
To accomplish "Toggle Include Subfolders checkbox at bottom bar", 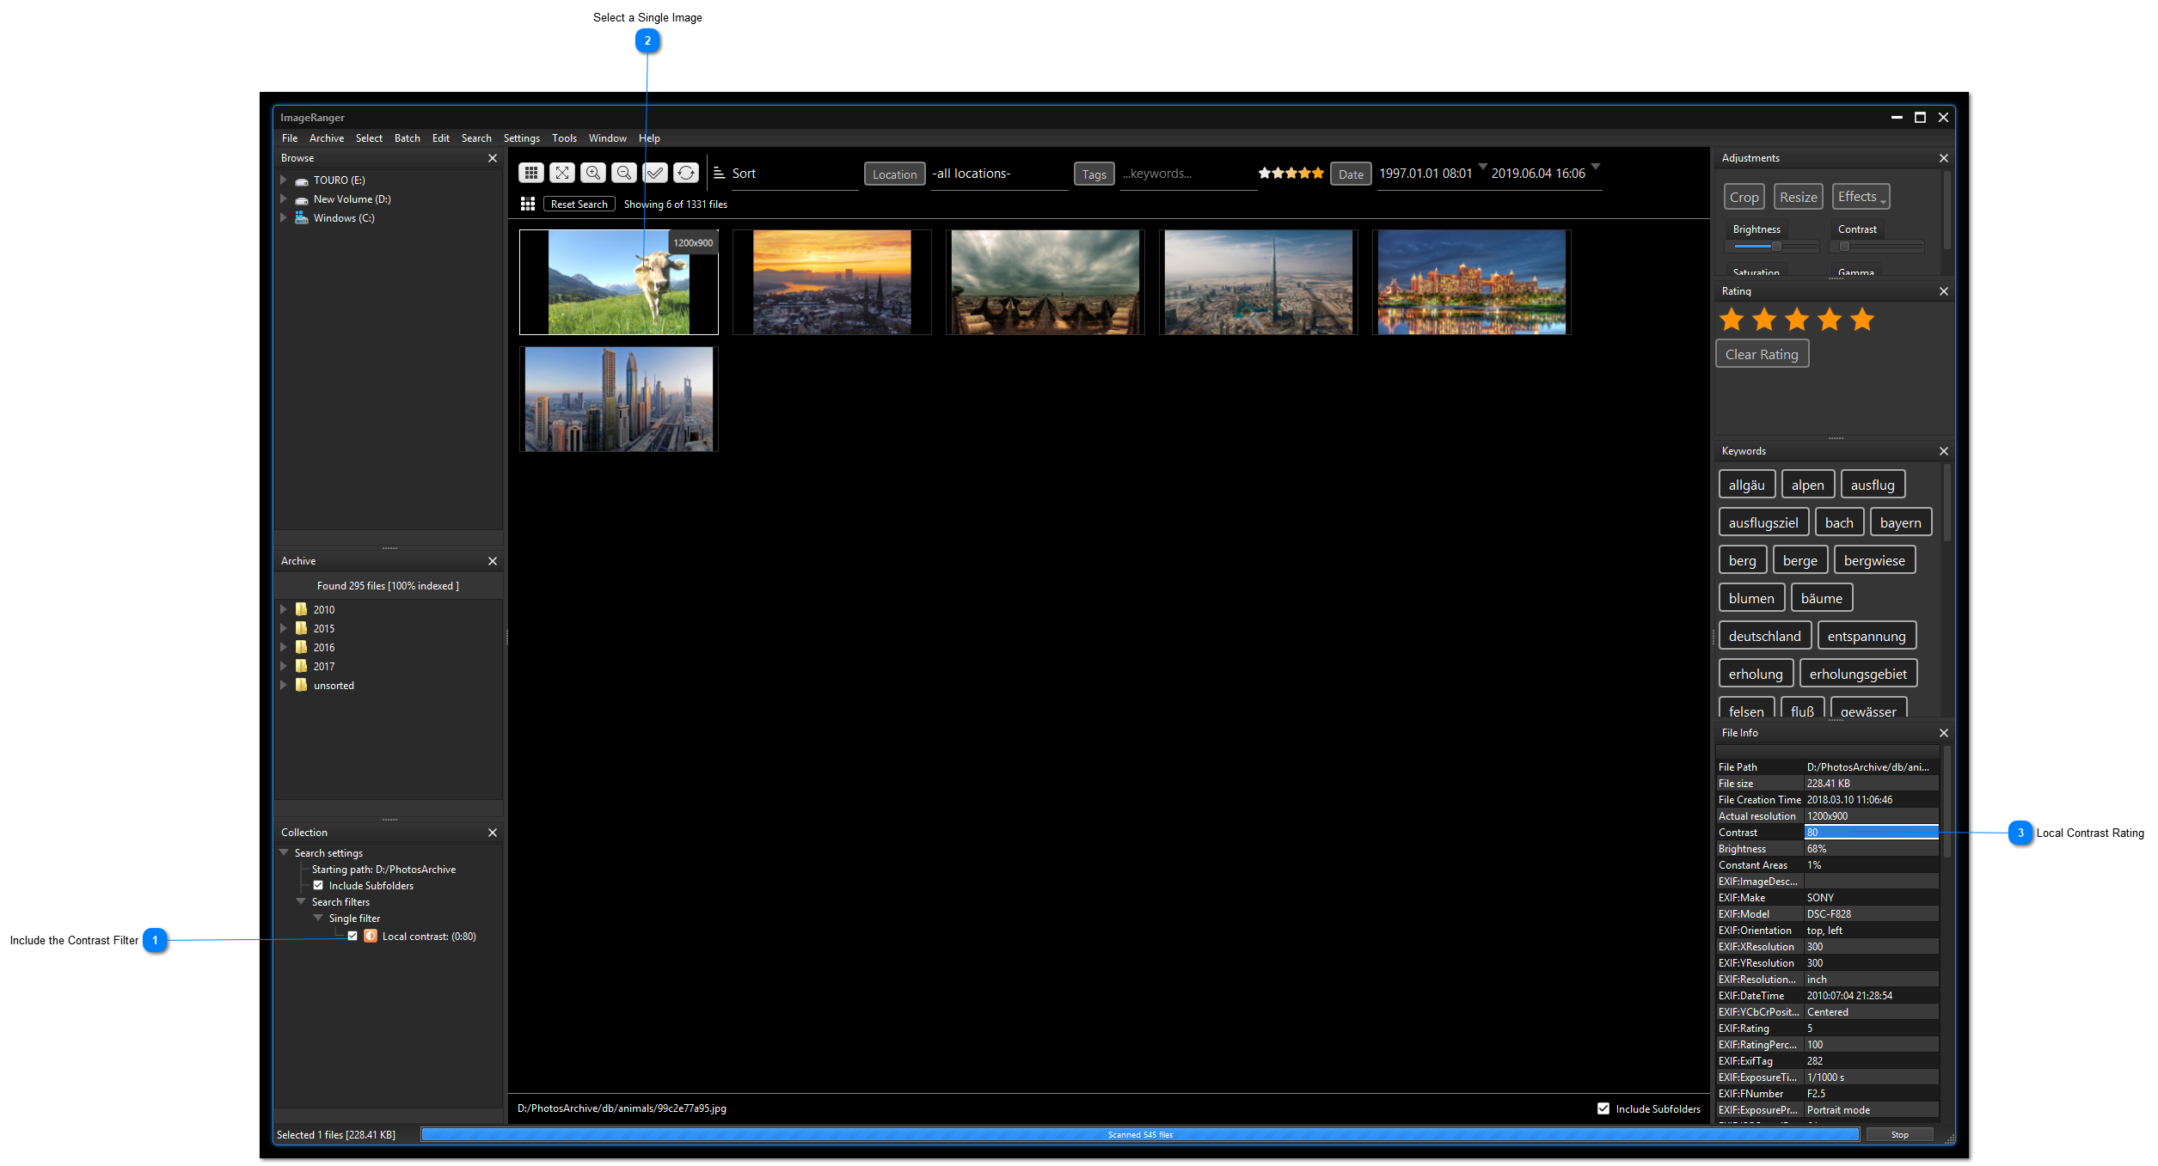I will [1603, 1108].
